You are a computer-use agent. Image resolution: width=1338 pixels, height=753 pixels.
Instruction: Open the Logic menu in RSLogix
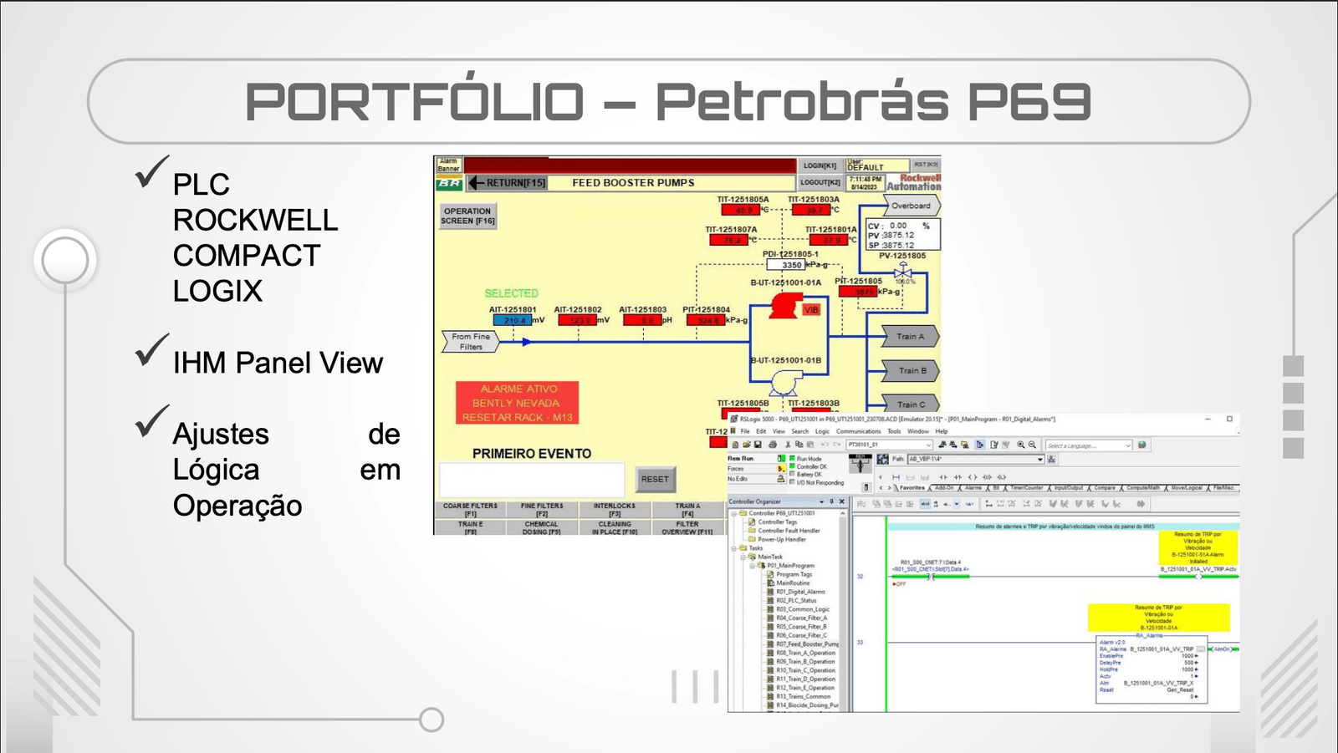click(822, 431)
